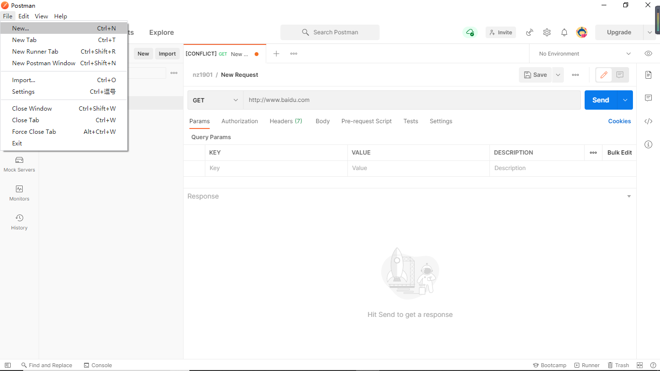Image resolution: width=660 pixels, height=371 pixels.
Task: Open the Console in status bar
Action: tap(98, 365)
